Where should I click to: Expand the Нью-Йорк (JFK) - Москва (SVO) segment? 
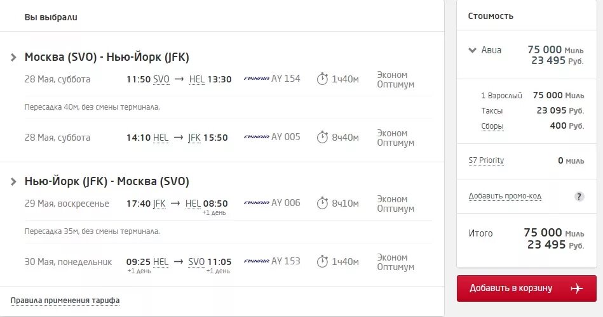tap(14, 181)
